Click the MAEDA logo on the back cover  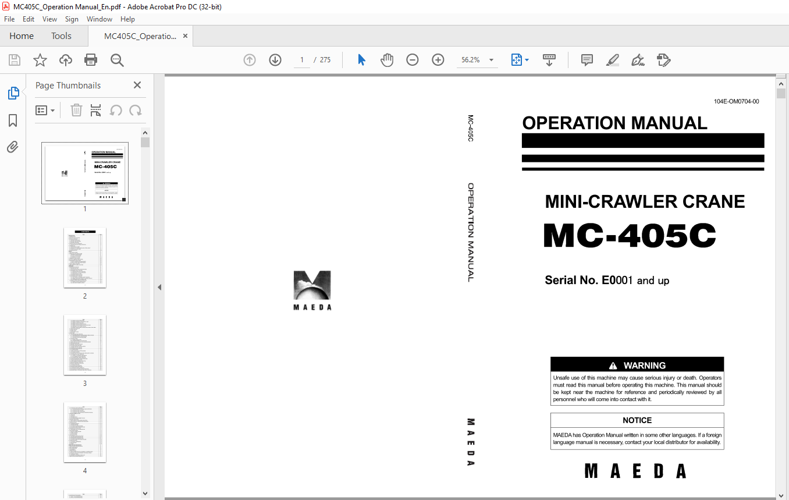point(312,290)
